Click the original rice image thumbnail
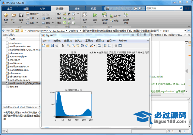 point(74,68)
